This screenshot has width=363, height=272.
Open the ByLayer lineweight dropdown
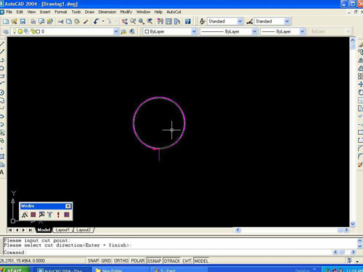tap(302, 31)
